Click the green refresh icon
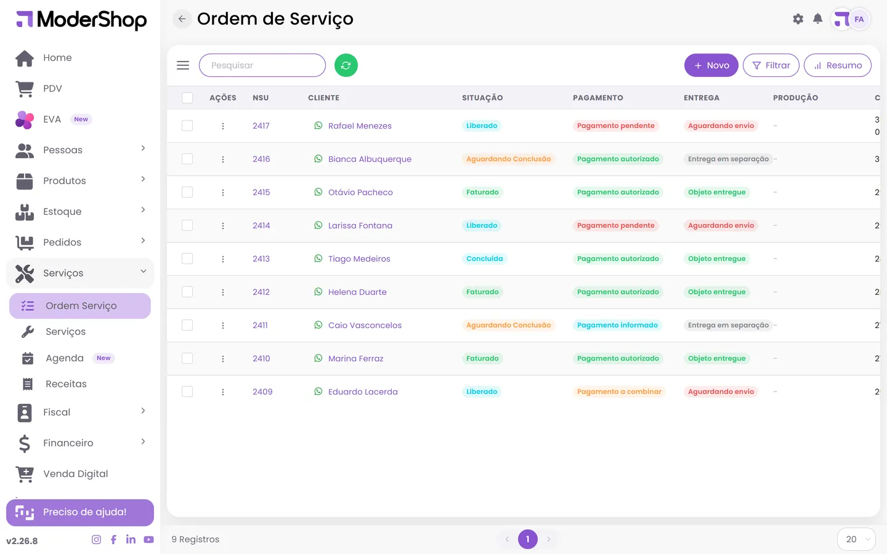 (346, 65)
